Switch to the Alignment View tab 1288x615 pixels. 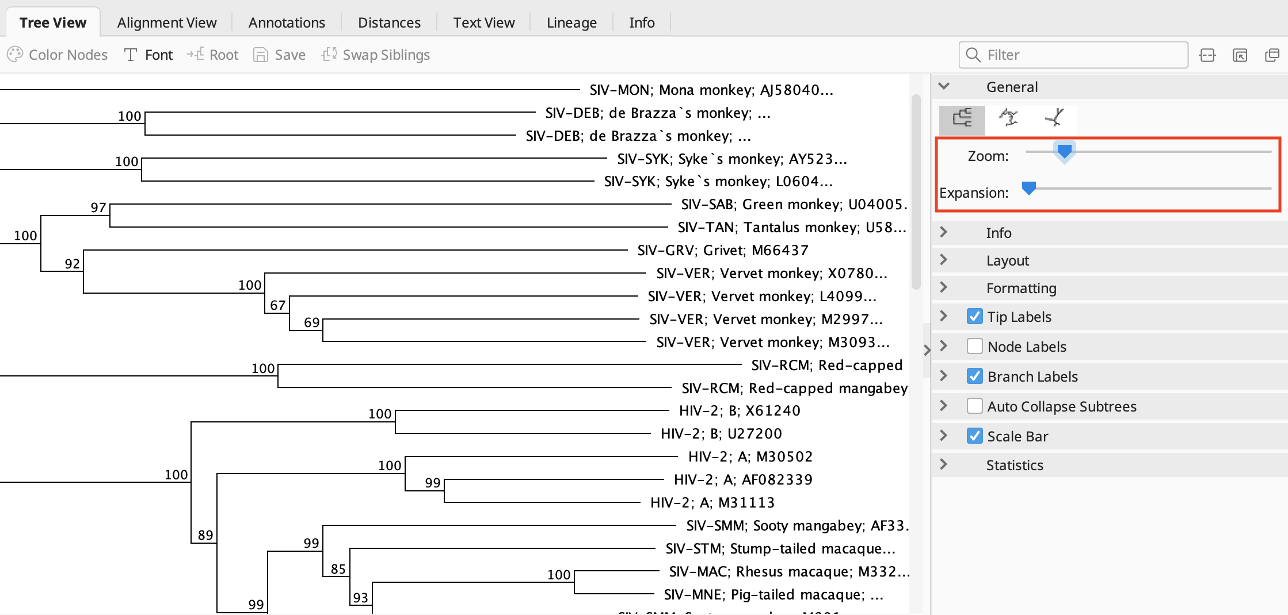click(167, 22)
